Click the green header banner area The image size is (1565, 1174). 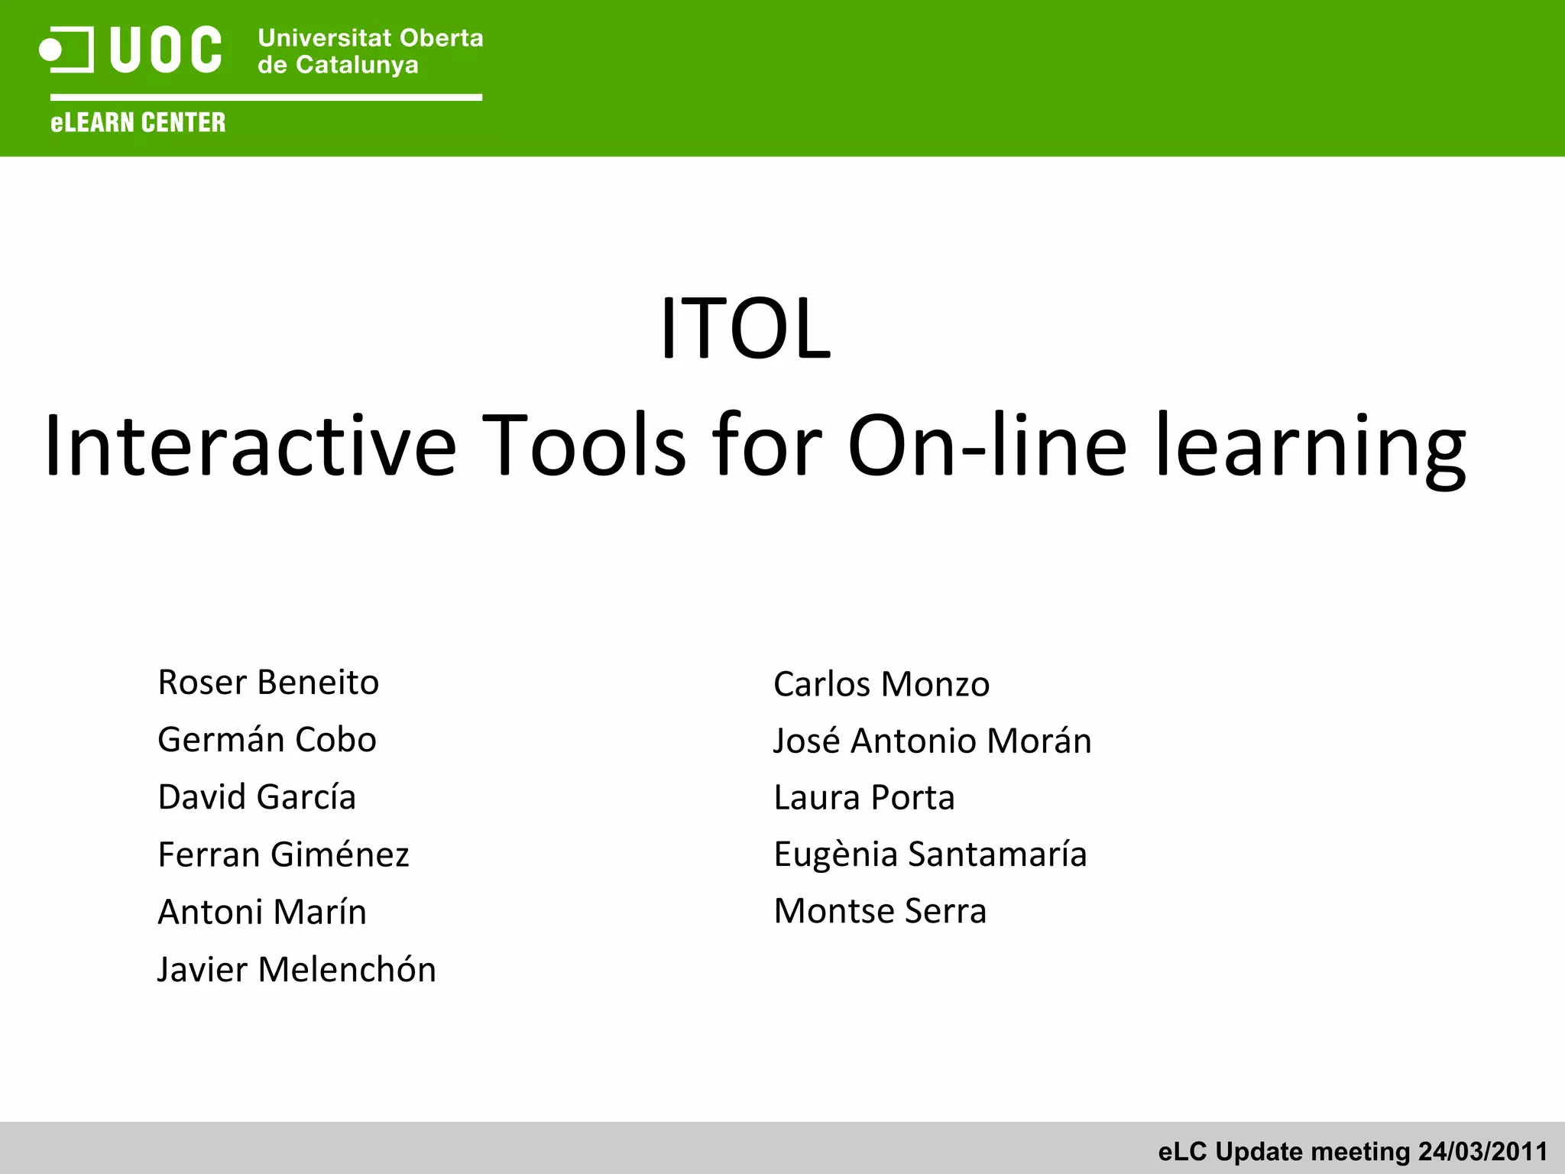tap(993, 76)
